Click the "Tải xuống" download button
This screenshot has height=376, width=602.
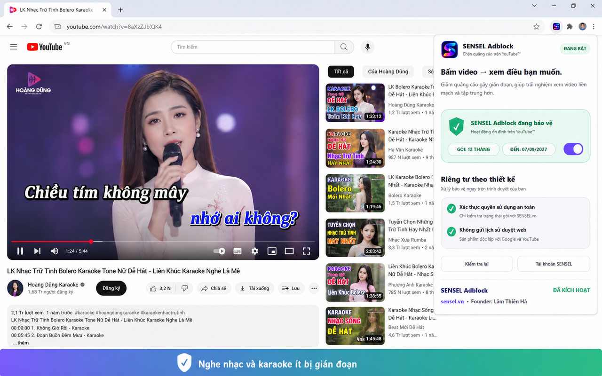(x=254, y=288)
